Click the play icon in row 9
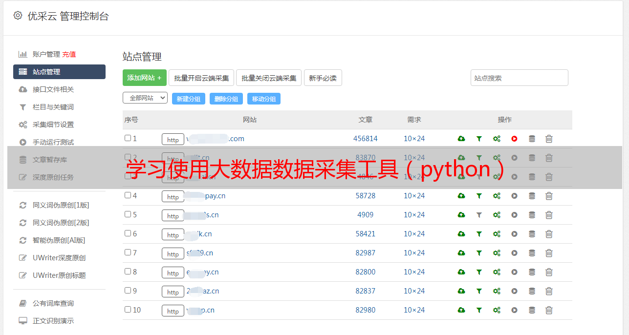This screenshot has height=335, width=629. coord(514,291)
